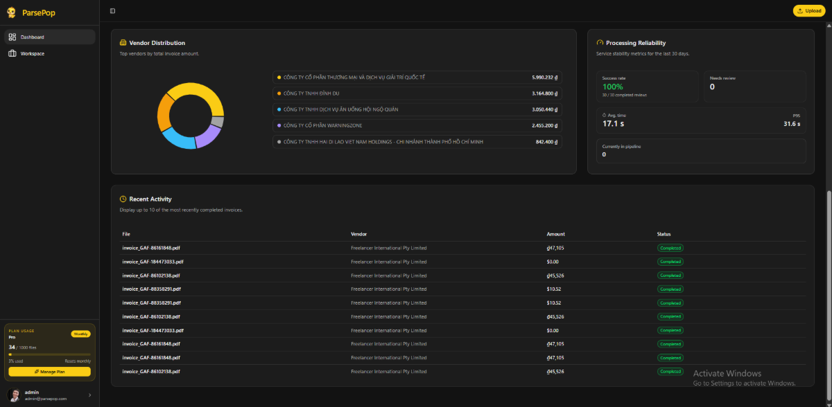Open the admin@parsepop.com account entry
Screen dimensions: 832x407
[x=49, y=395]
